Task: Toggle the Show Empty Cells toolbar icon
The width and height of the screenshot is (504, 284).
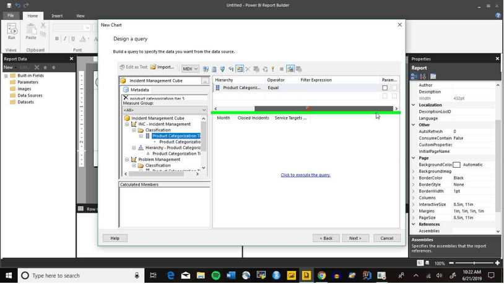Action: coord(222,69)
